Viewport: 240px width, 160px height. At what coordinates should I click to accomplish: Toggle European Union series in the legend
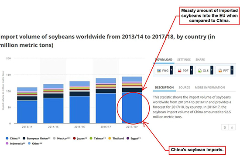[36, 139]
